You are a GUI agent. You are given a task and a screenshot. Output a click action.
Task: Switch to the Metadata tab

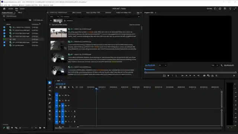click(108, 13)
